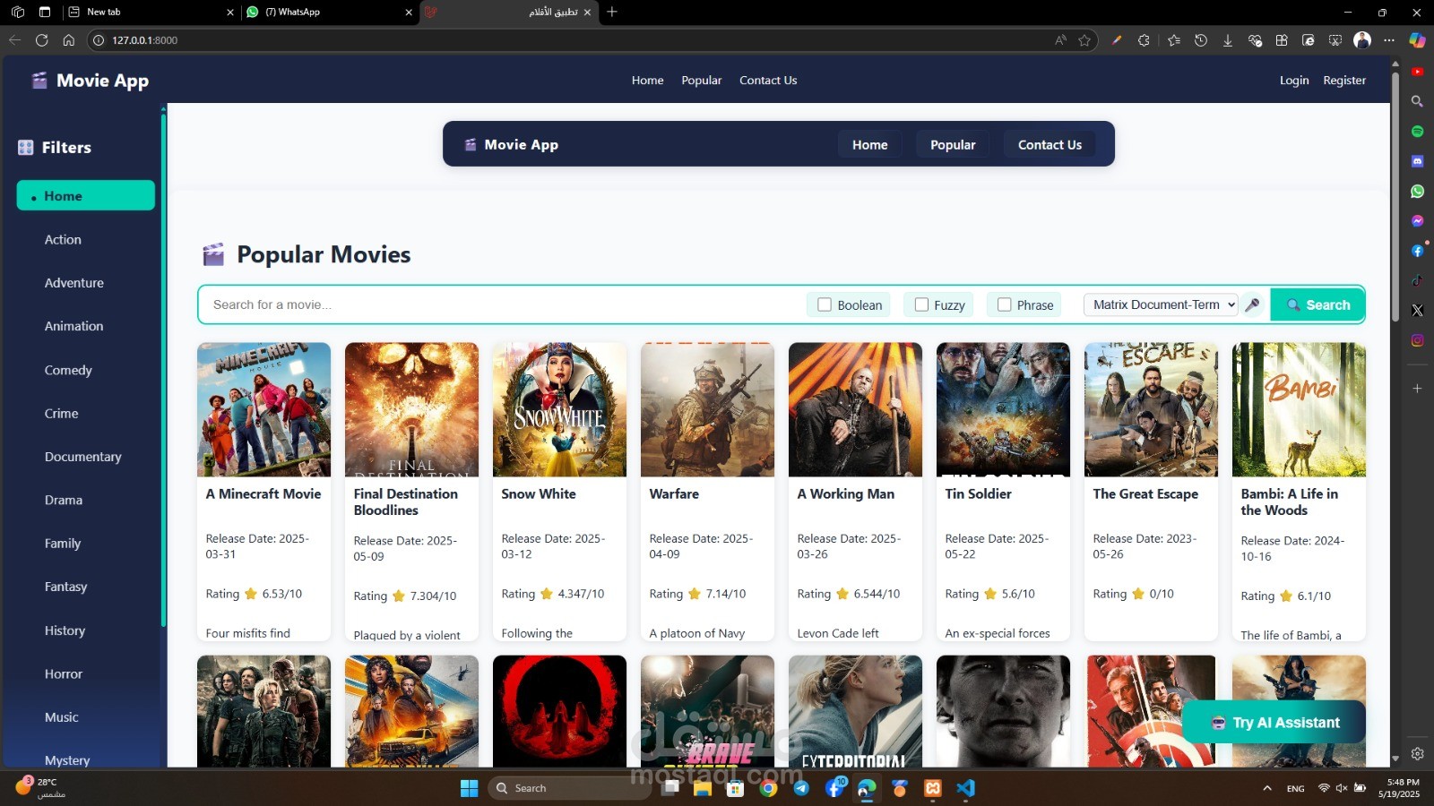Open the browser Favorites list
1434x806 pixels.
1174,40
